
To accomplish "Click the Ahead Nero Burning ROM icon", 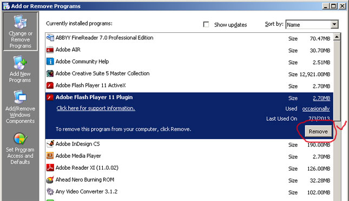I will 50,180.
